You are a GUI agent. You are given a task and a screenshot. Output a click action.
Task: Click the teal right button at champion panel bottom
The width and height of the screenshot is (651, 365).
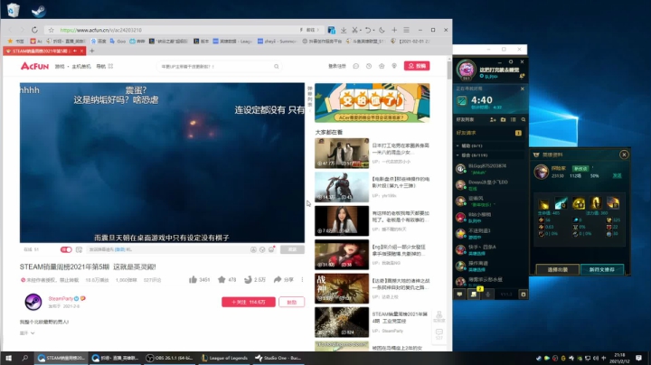601,269
